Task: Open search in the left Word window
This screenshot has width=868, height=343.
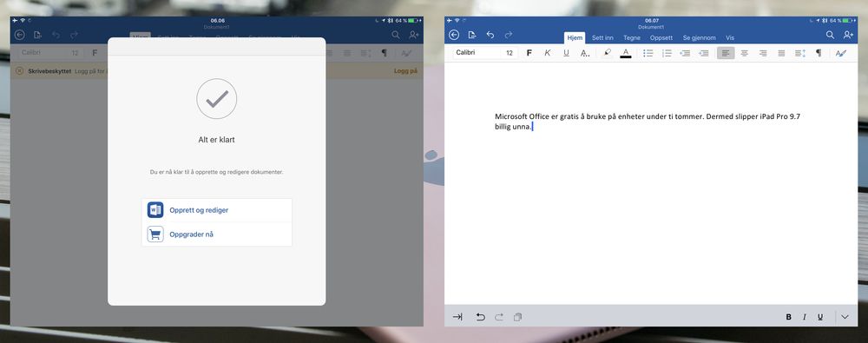Action: point(395,35)
